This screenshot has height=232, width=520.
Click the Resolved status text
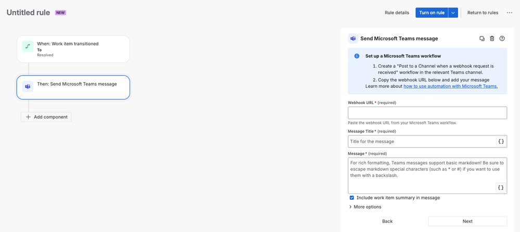click(45, 55)
